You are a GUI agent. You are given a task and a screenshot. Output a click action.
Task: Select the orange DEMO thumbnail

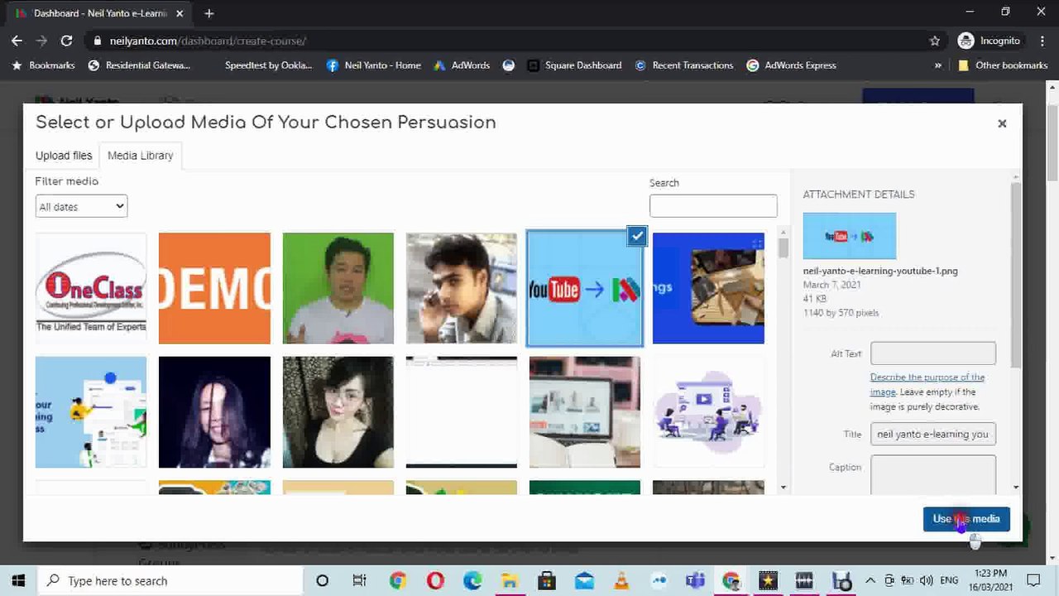coord(214,288)
